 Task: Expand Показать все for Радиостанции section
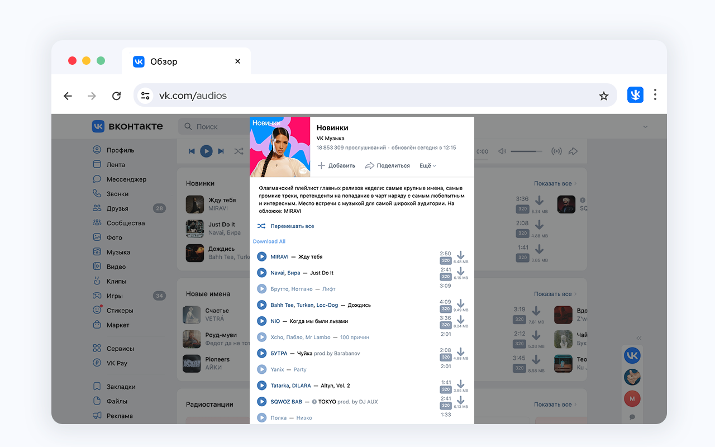pos(555,405)
